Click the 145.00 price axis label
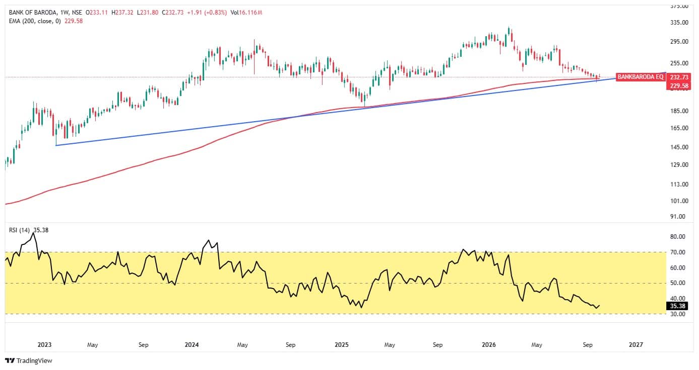This screenshot has width=699, height=370. [680, 147]
